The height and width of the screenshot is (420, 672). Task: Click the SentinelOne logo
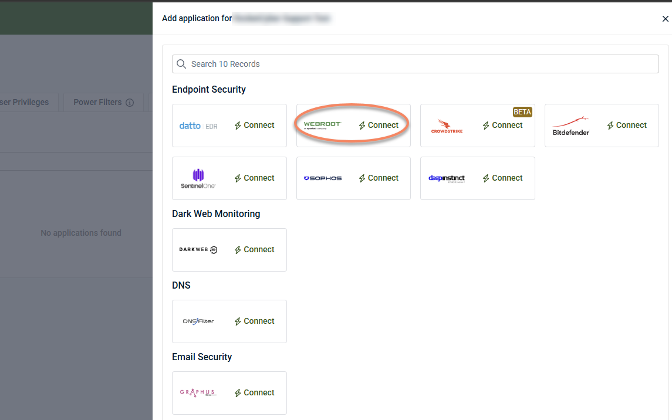click(x=198, y=178)
